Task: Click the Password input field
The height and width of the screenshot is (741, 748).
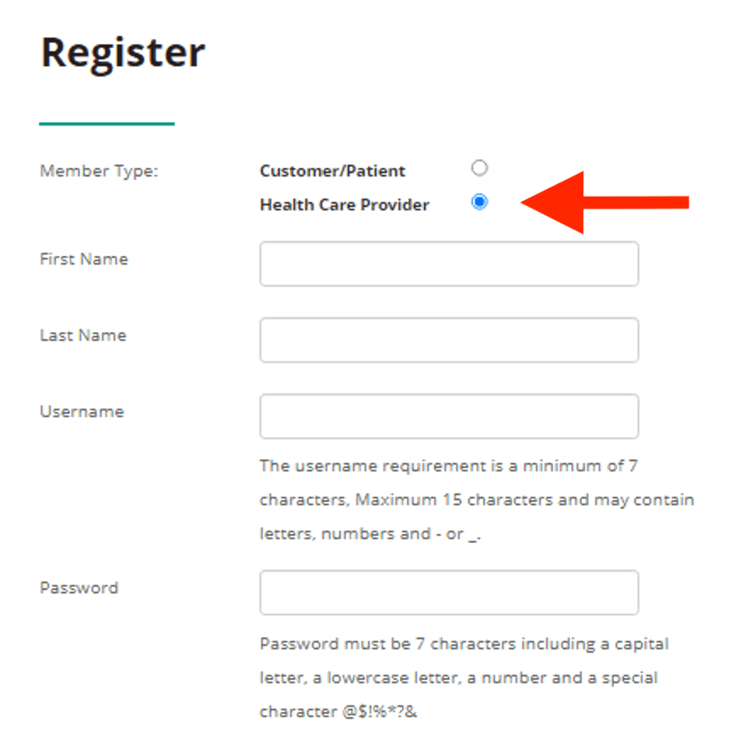Action: click(448, 592)
